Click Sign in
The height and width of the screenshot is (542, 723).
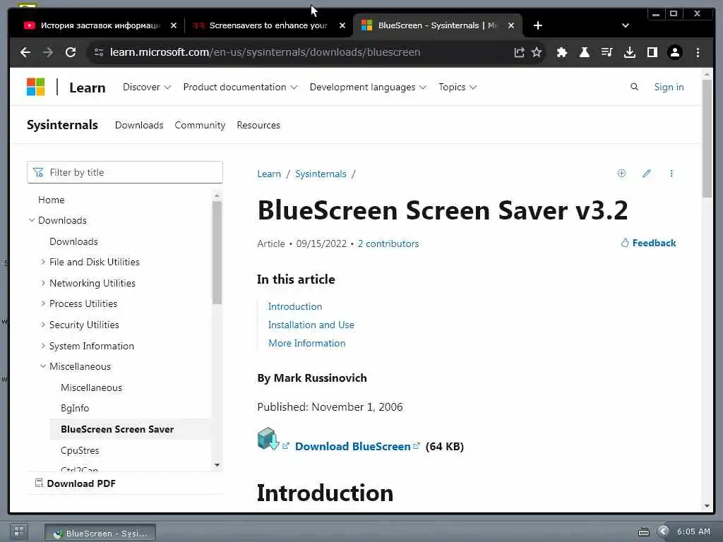point(669,87)
